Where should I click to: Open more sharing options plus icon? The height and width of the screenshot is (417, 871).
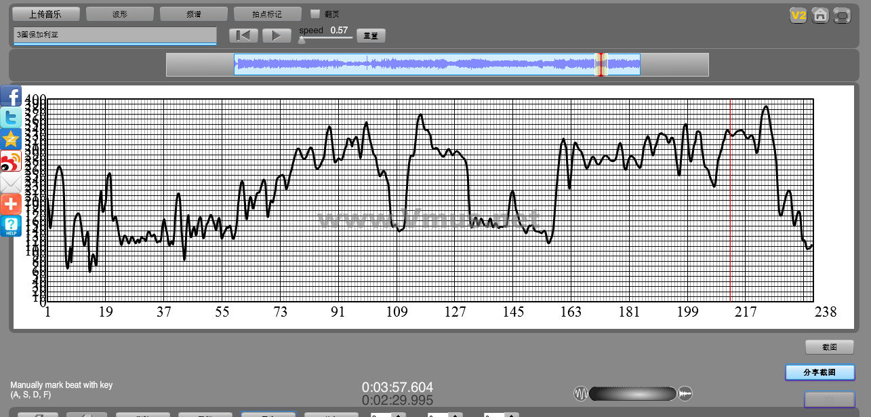[x=11, y=204]
